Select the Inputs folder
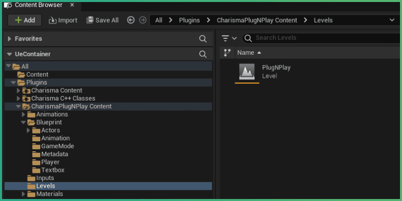This screenshot has height=201, width=402. tap(108, 178)
